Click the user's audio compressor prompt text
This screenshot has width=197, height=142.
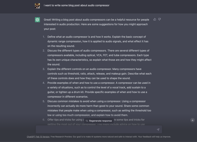[x=77, y=5]
